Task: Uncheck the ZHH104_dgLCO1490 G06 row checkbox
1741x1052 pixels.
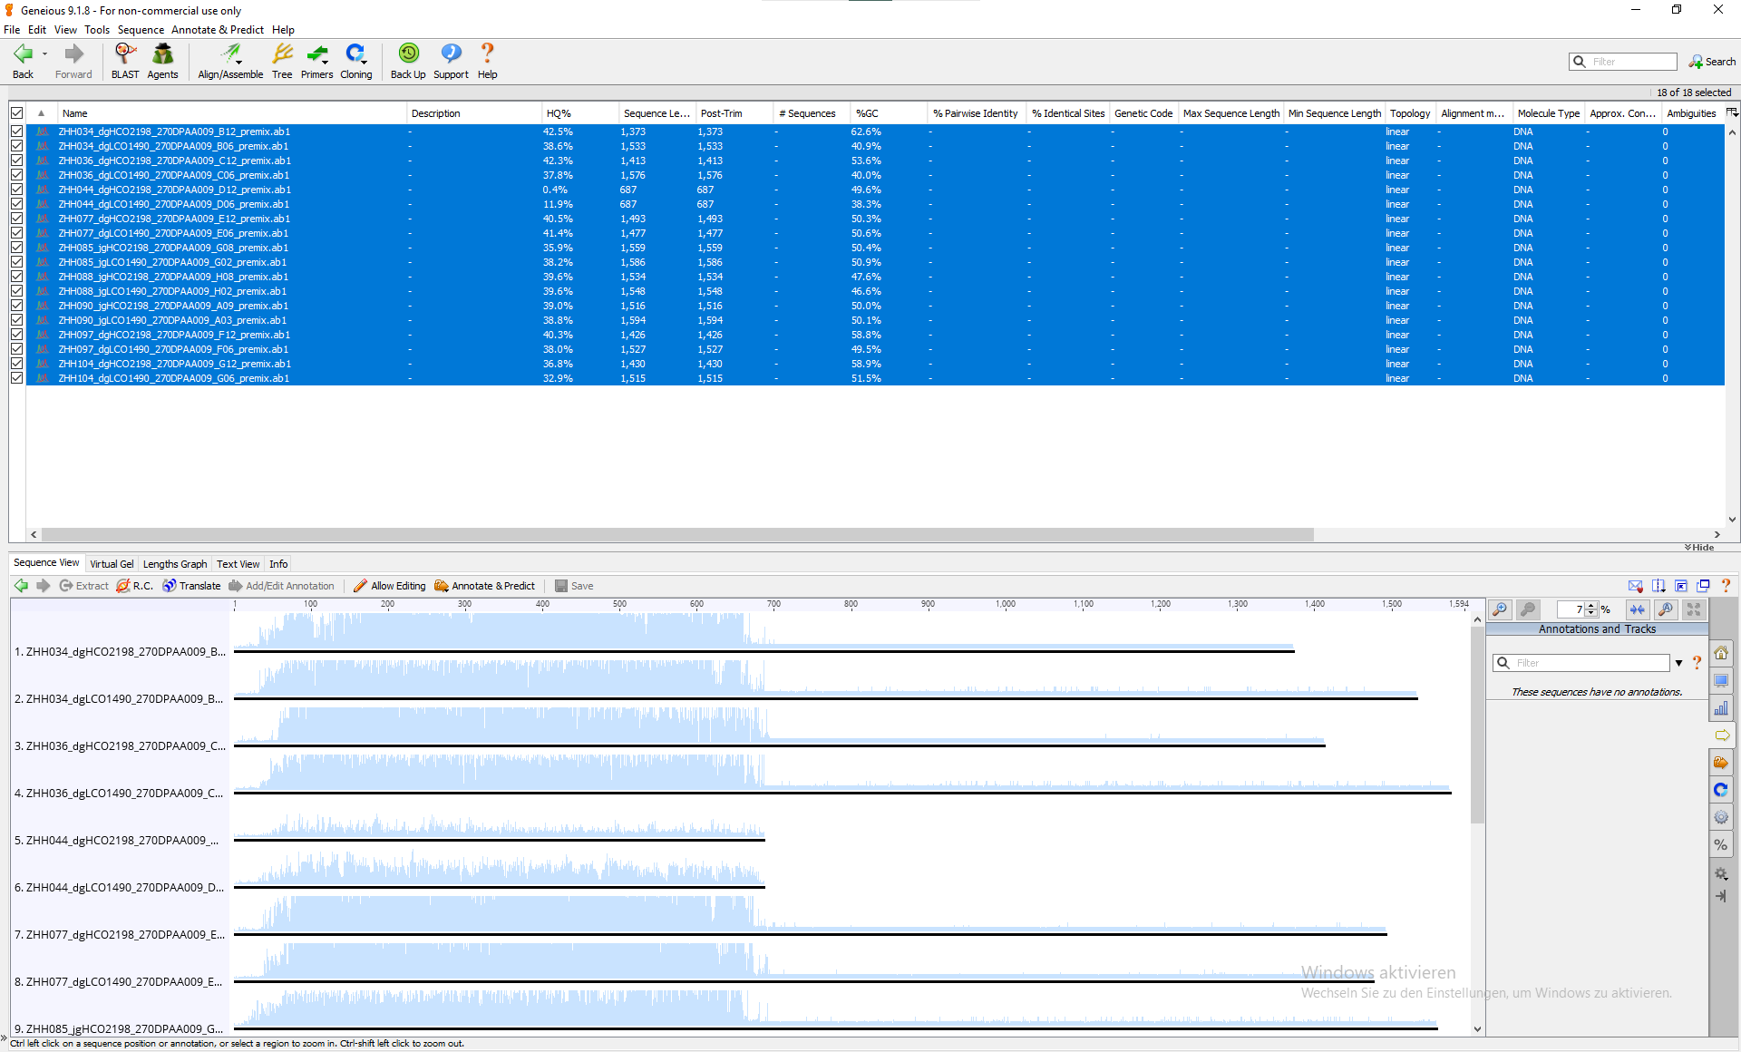Action: 16,378
